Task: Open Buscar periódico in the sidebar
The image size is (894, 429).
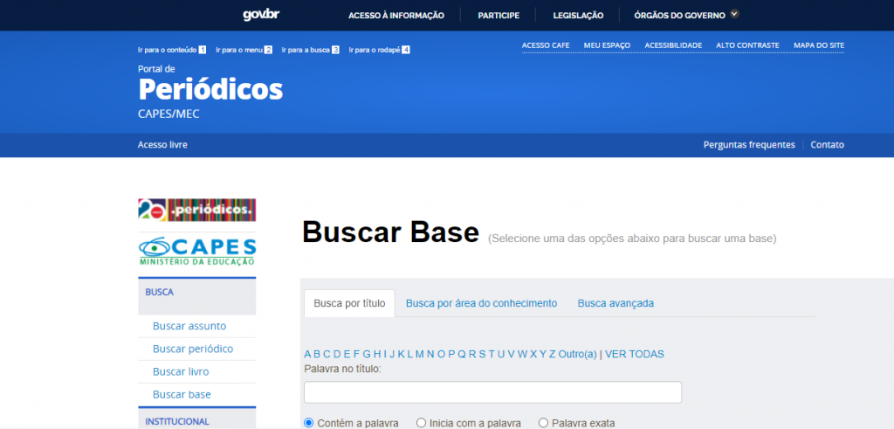Action: [x=193, y=349]
